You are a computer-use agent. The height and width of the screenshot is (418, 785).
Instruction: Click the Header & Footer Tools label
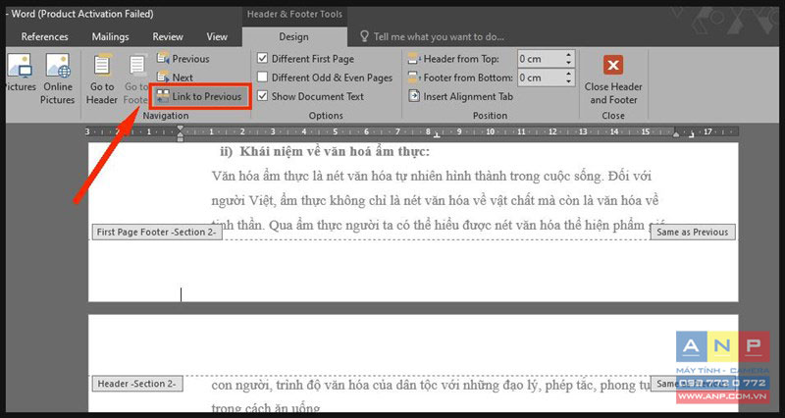tap(294, 14)
